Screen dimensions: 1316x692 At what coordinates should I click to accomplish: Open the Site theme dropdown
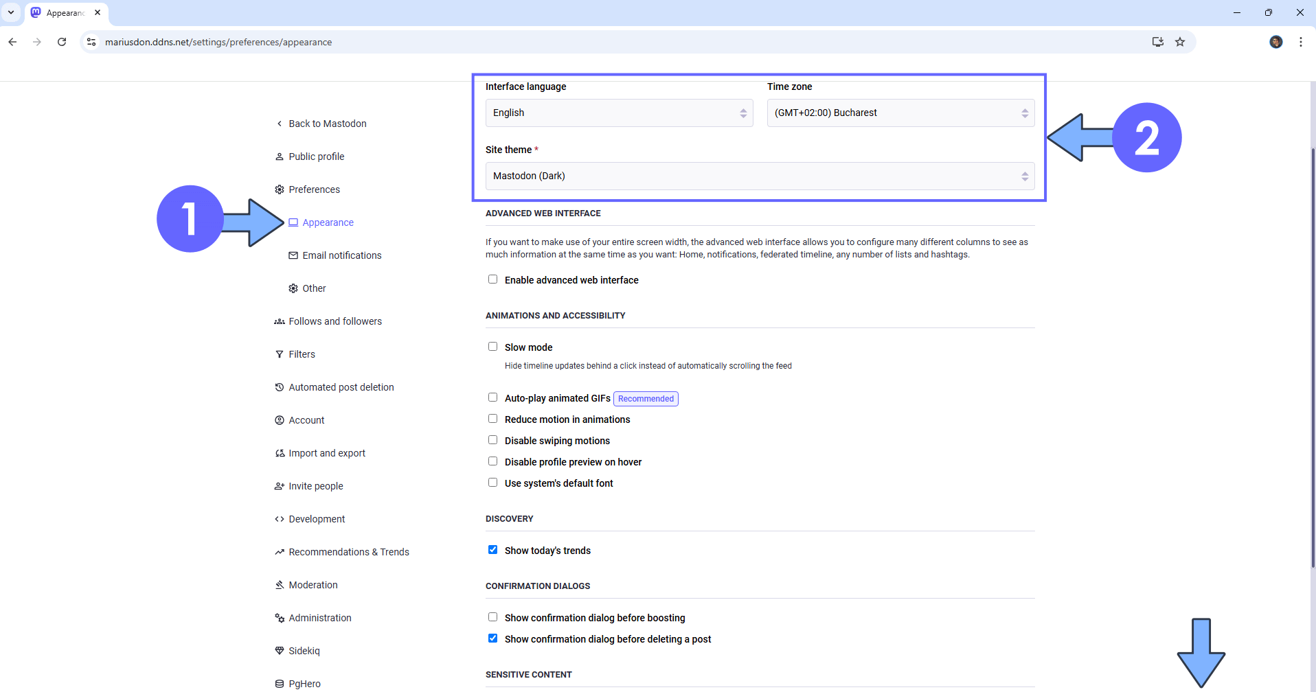760,176
